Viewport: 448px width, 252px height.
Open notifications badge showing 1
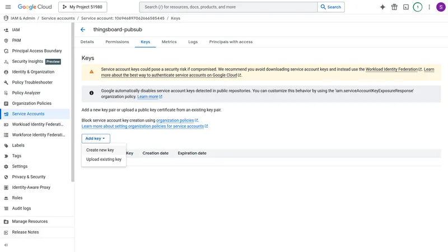417,7
